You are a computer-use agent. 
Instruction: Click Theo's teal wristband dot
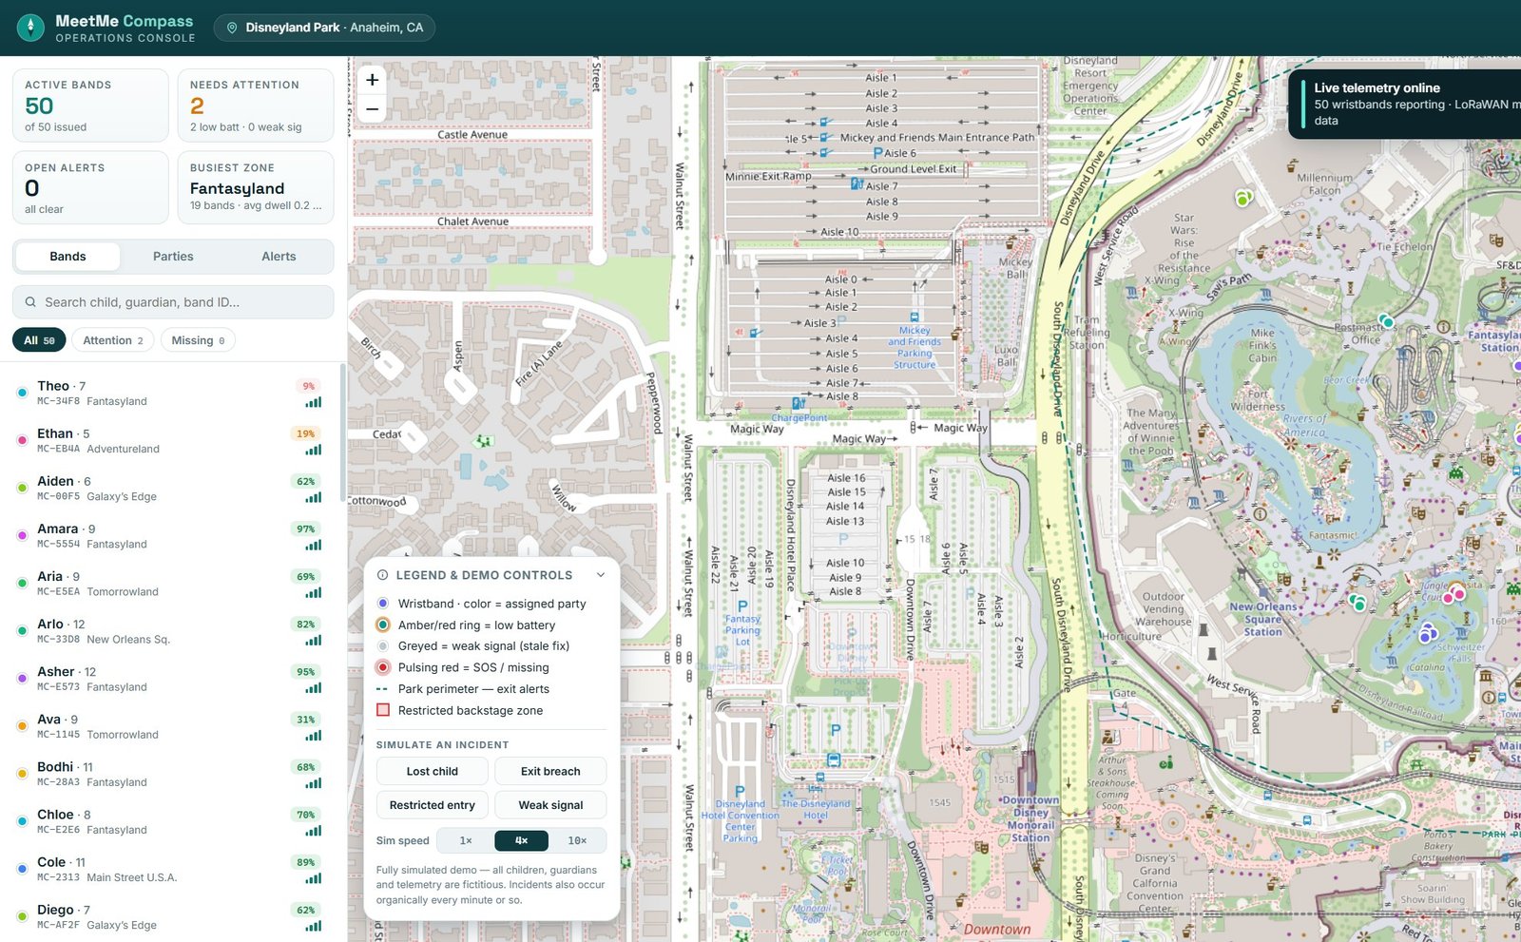[x=22, y=393]
